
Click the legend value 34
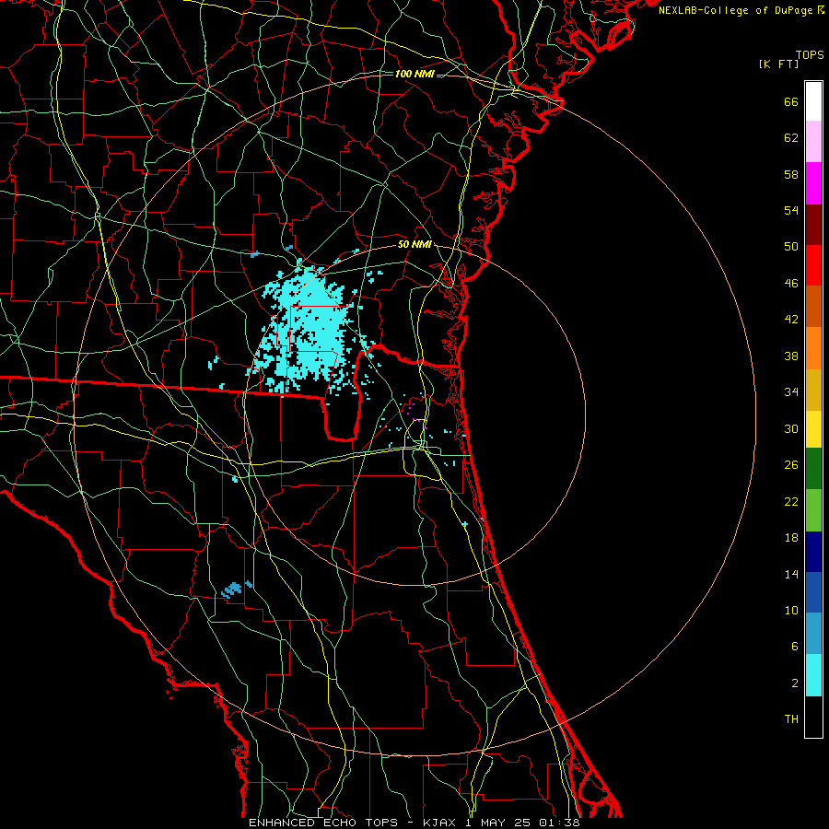pos(791,392)
